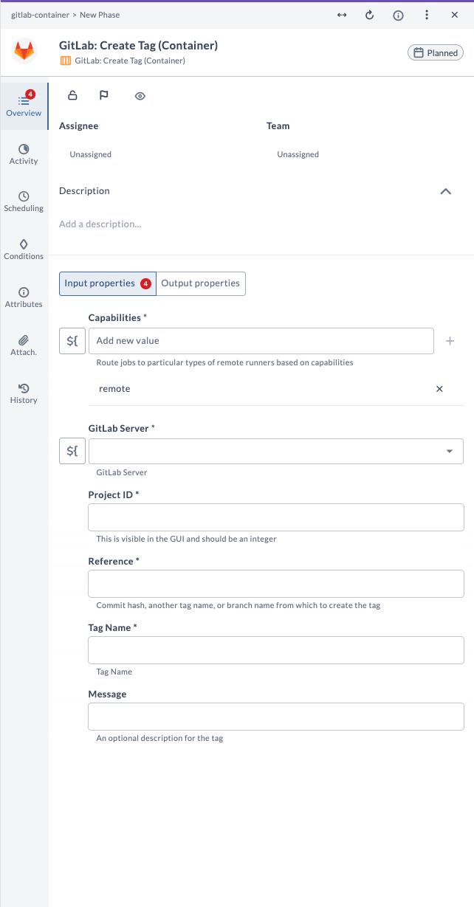Click the variable button beside GitLab Server
Viewport: 474px width, 907px height.
click(72, 451)
